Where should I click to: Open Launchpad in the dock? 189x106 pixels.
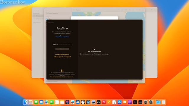pyautogui.click(x=31, y=102)
